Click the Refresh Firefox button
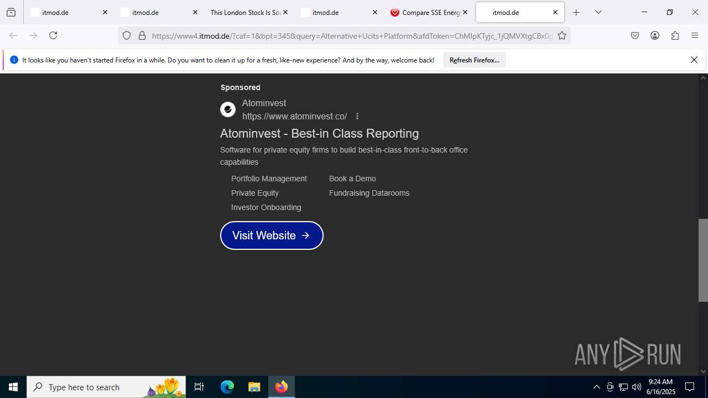The width and height of the screenshot is (708, 398). tap(475, 60)
